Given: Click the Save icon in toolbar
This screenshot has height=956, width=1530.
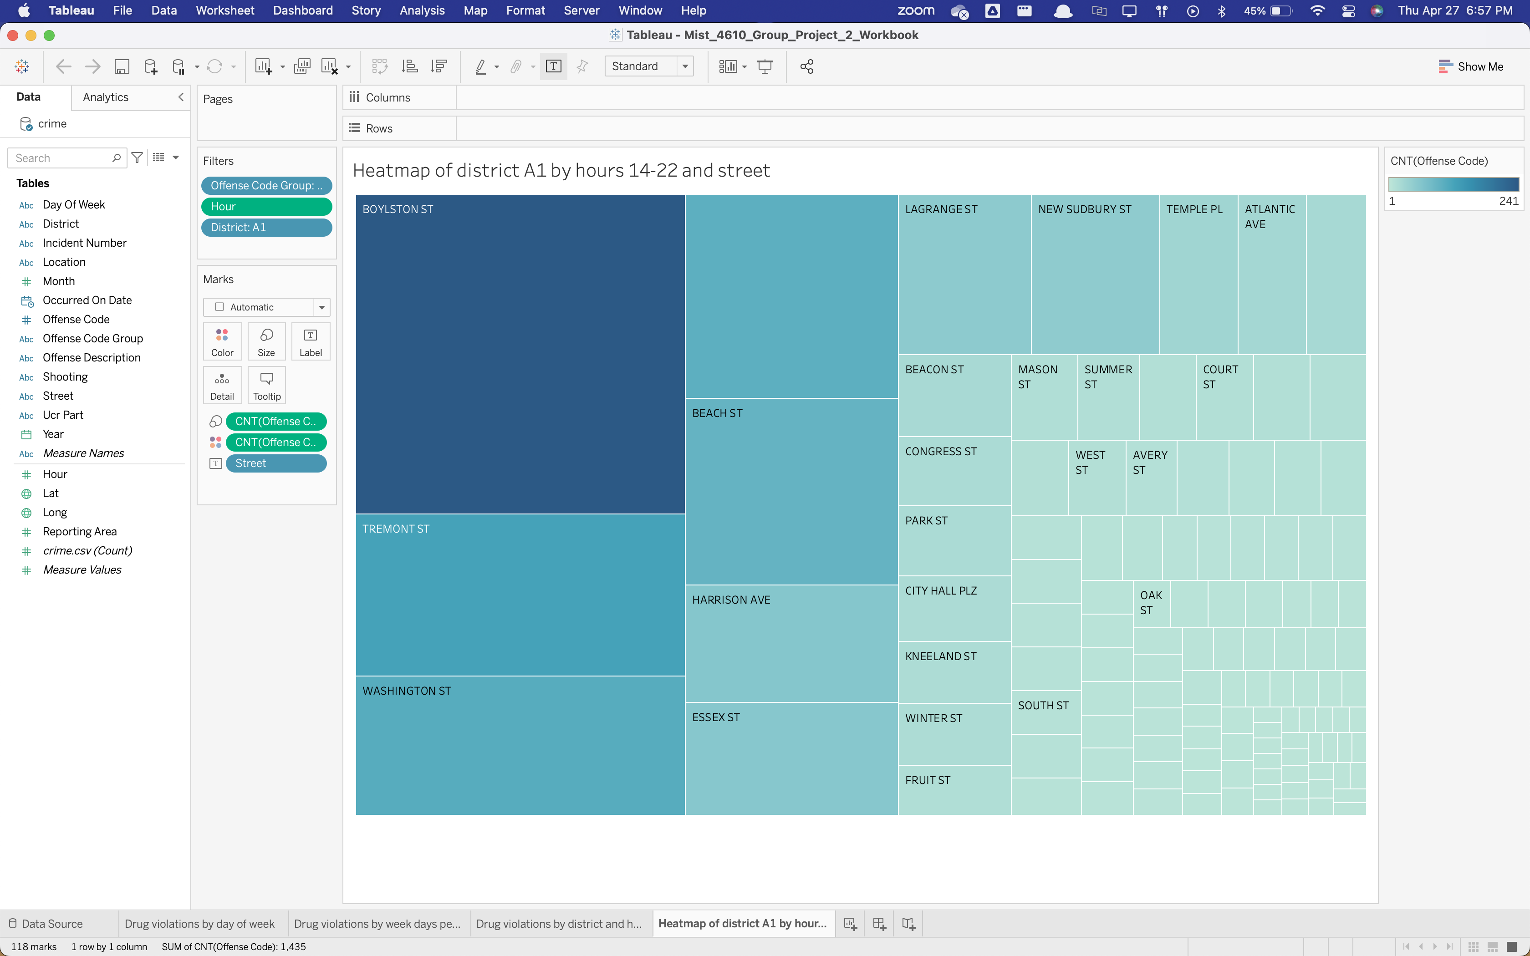Looking at the screenshot, I should coord(122,66).
